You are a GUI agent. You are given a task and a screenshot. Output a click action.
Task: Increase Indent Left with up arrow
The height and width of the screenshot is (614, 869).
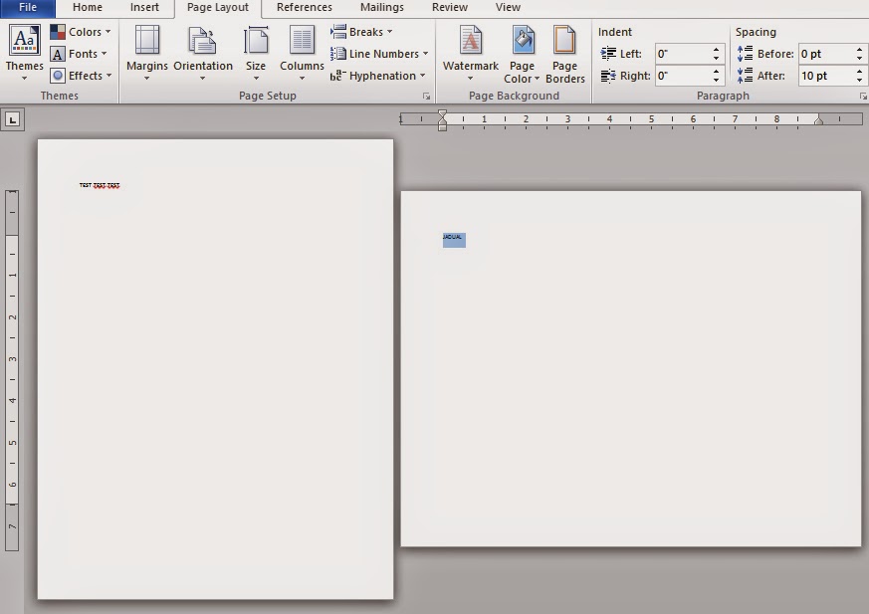(x=717, y=50)
